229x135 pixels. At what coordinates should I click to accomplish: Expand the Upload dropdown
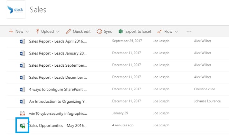(x=47, y=32)
